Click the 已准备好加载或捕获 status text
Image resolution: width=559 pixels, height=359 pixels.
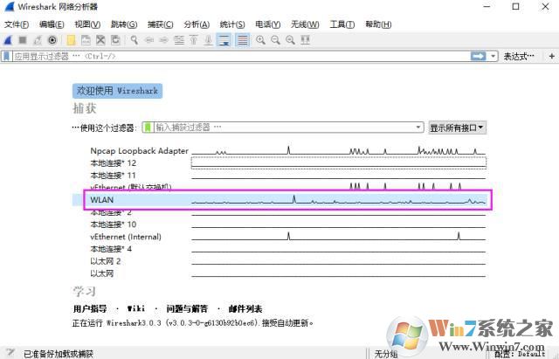(x=59, y=354)
